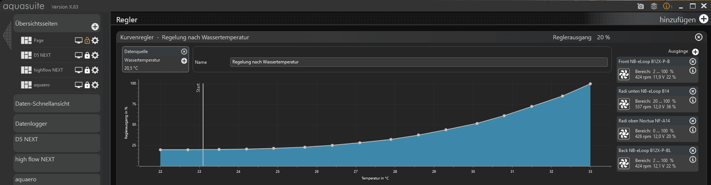
Task: Show info for Radi oben Noctua NF-A14
Action: [x=693, y=130]
